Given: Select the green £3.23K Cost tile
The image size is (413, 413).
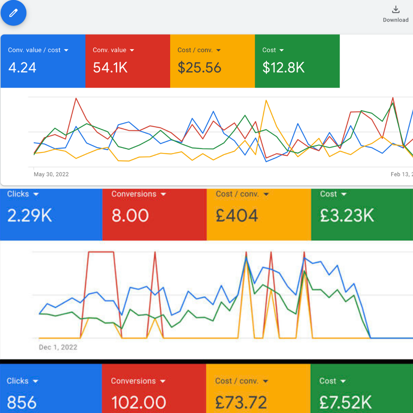Looking at the screenshot, I should [362, 215].
